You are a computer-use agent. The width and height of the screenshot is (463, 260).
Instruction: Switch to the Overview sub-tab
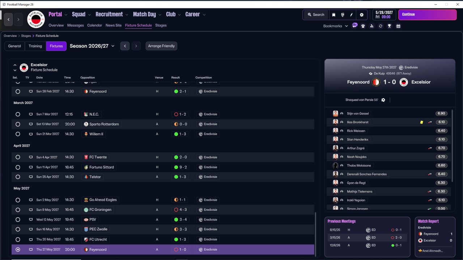coord(56,25)
